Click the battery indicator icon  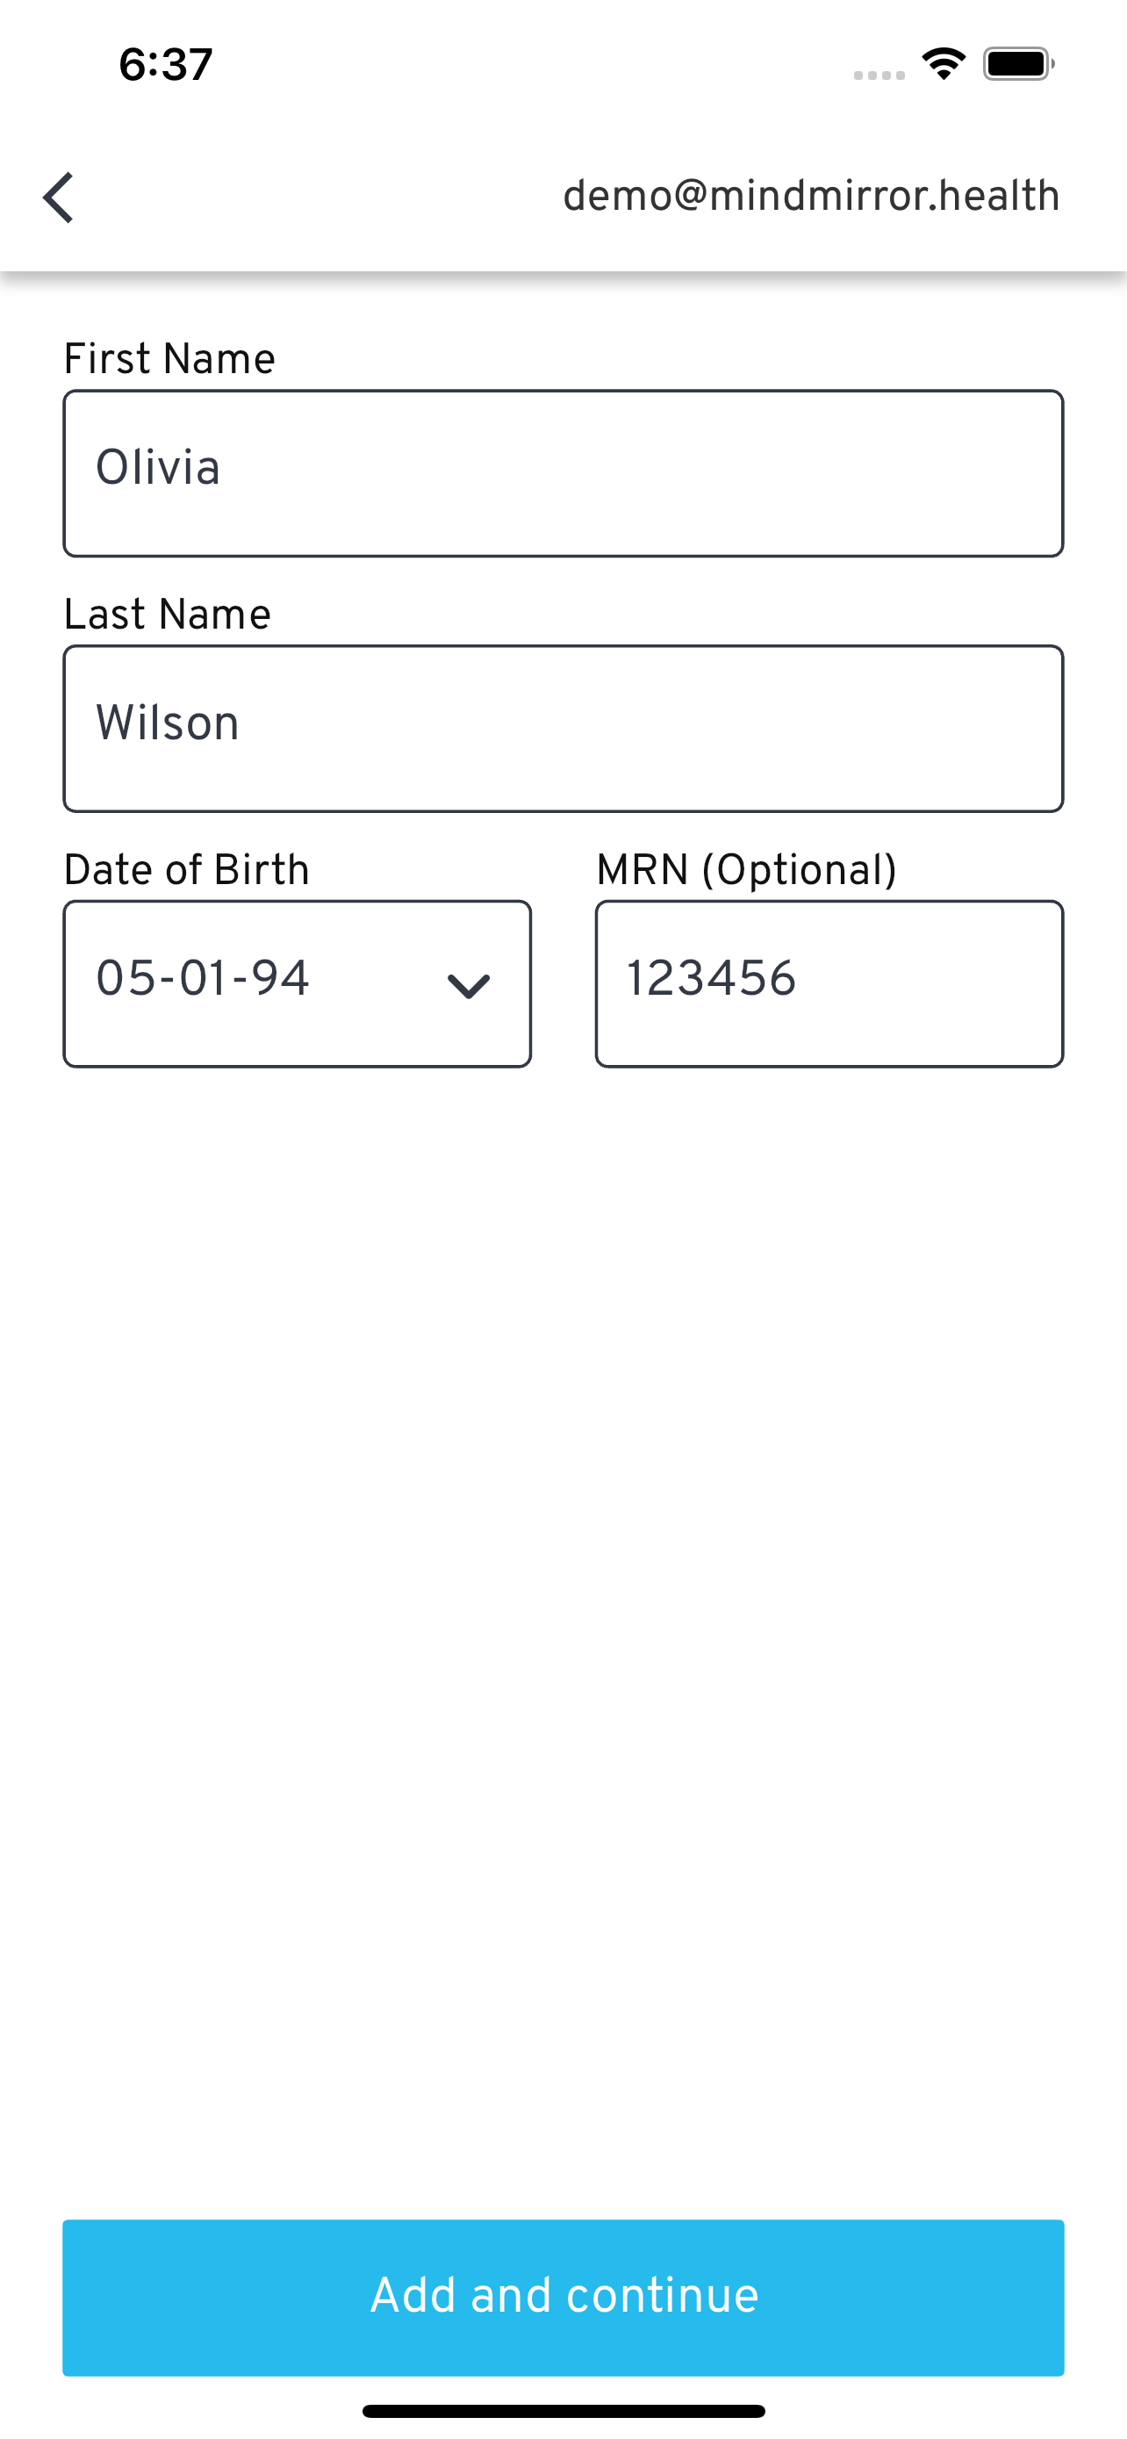tap(1018, 64)
